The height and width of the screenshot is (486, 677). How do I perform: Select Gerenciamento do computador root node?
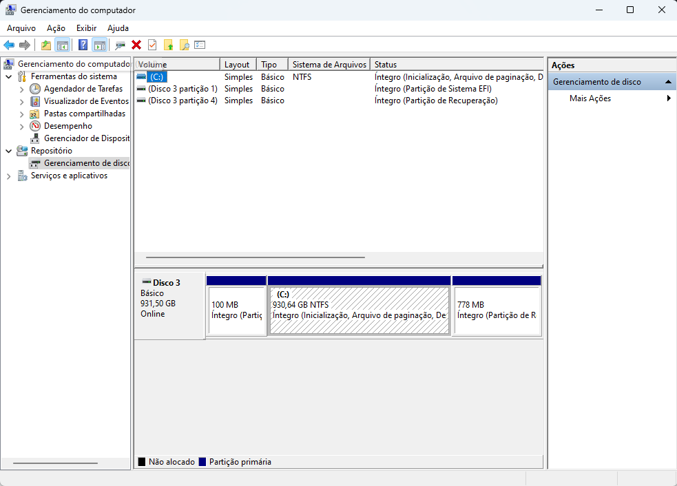click(74, 64)
